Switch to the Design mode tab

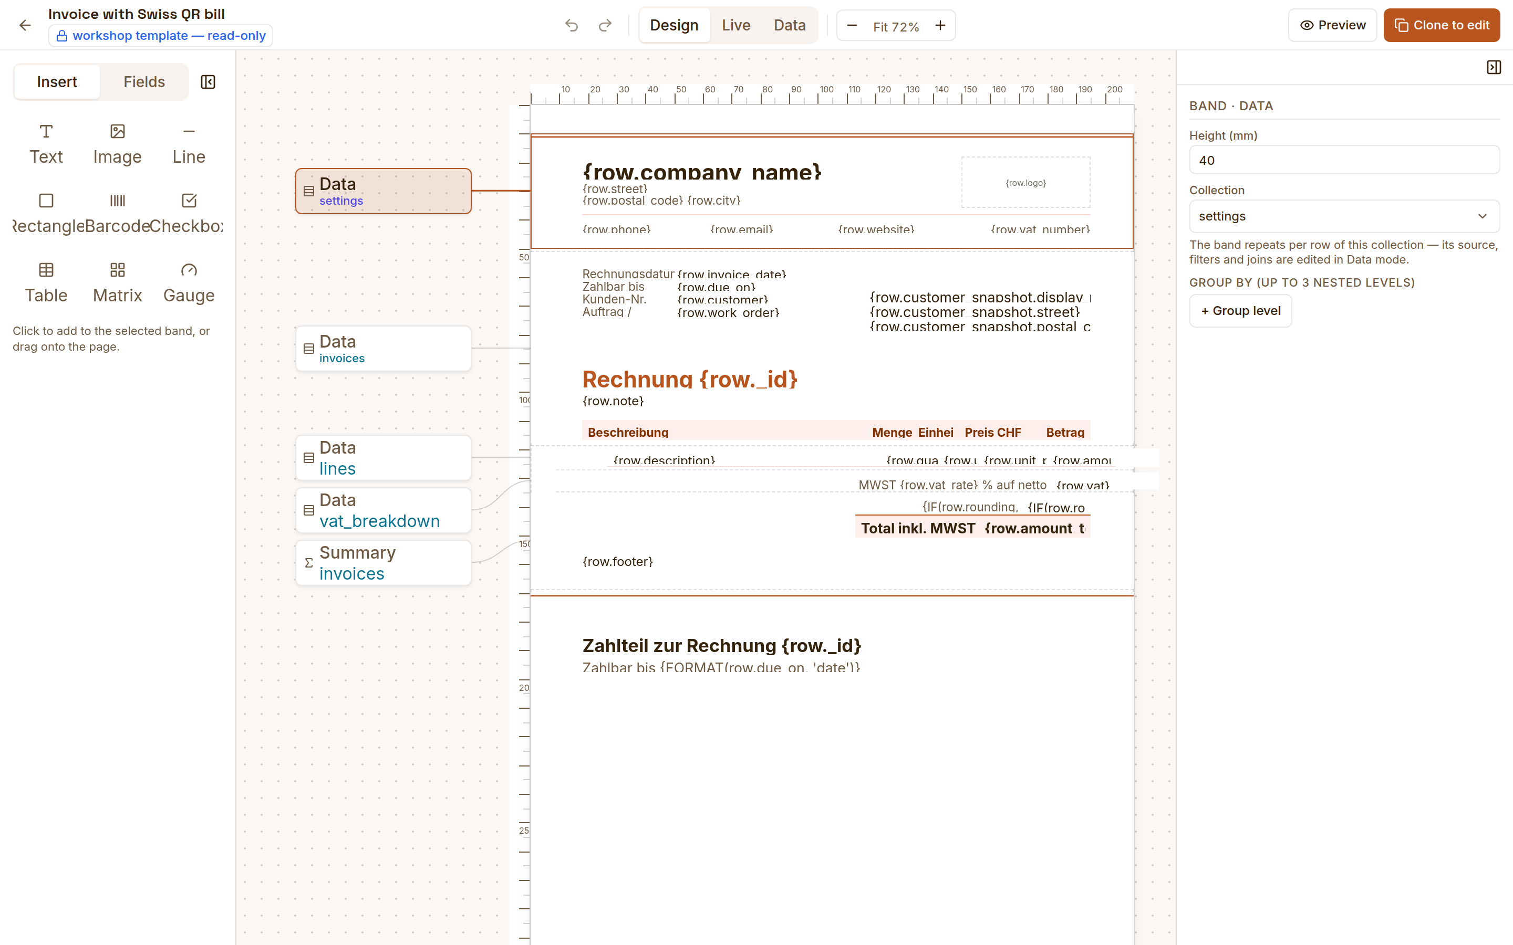click(674, 25)
